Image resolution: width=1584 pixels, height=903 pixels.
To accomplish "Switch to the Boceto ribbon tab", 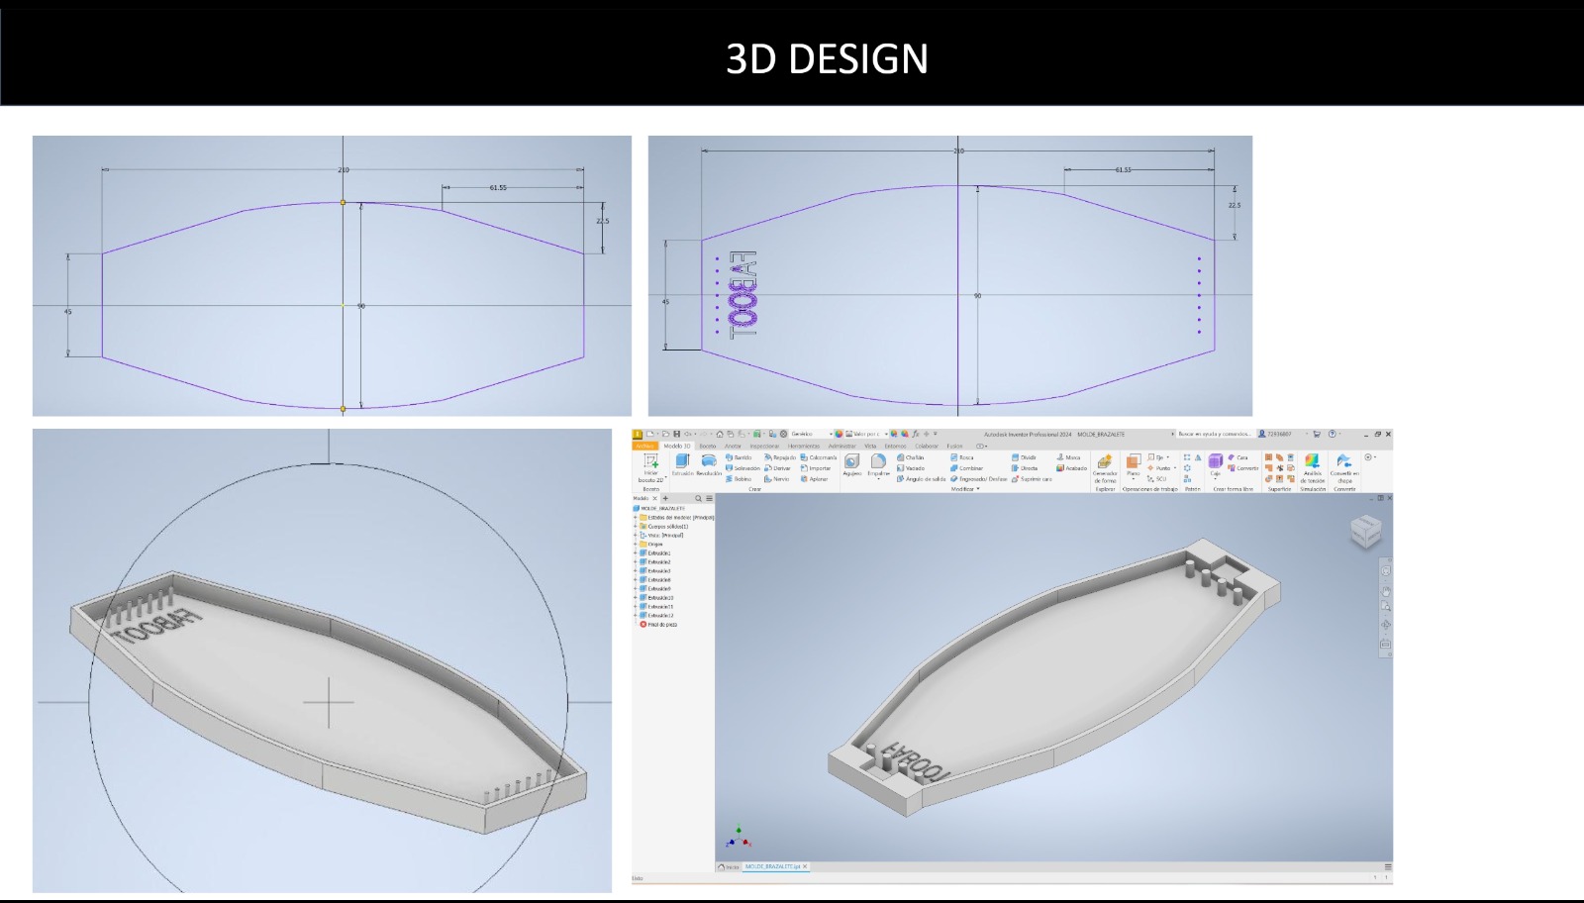I will tap(708, 446).
